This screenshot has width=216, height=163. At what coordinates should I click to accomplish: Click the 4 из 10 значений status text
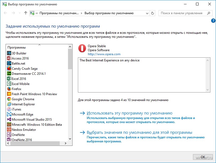(123, 100)
